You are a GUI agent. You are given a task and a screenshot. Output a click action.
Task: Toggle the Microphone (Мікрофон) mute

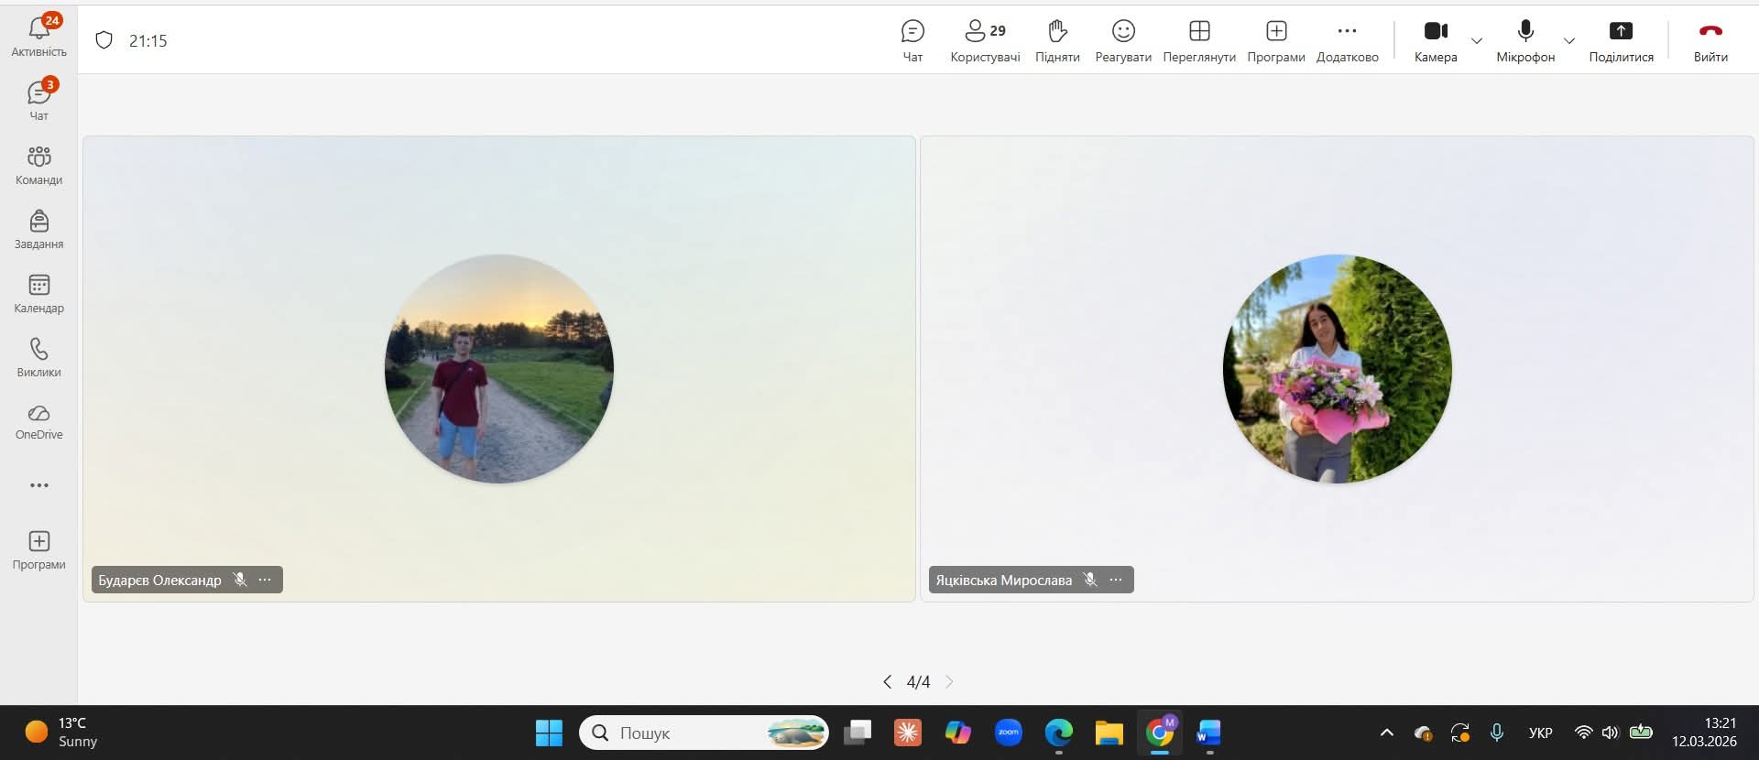1525,40
